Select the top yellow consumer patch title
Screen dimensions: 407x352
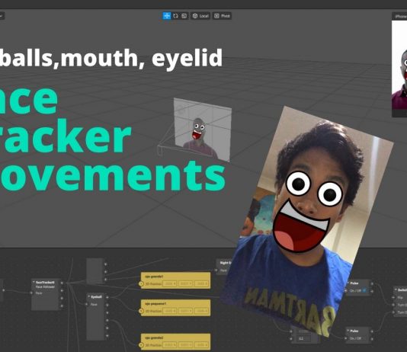point(154,277)
